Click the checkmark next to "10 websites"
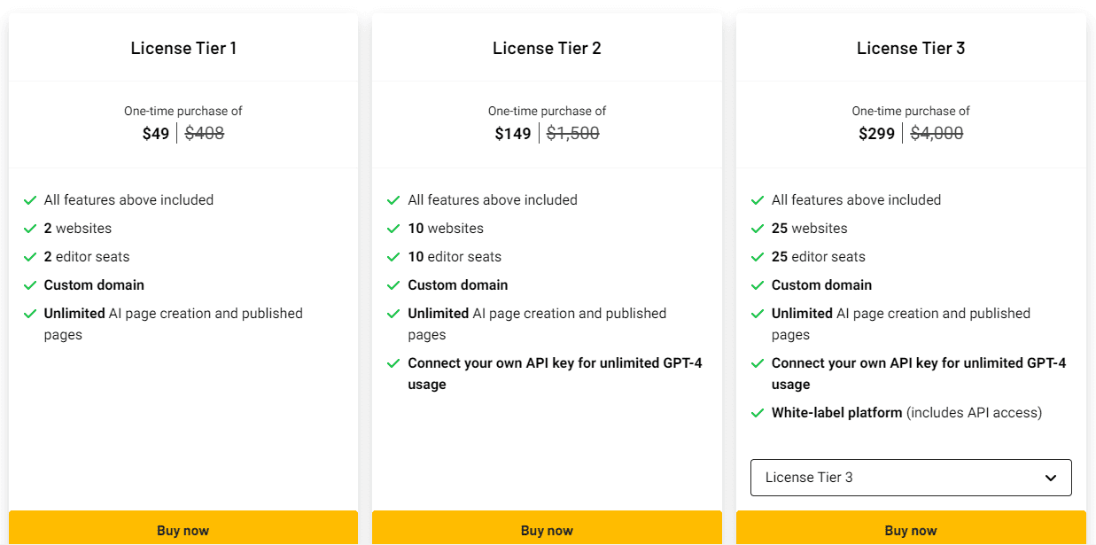 tap(393, 229)
